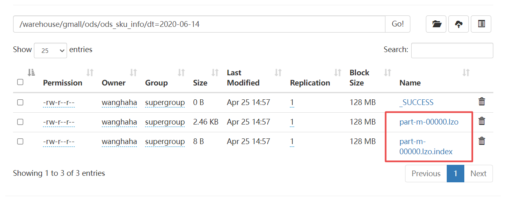The width and height of the screenshot is (506, 199).
Task: Open the part-m-00000.lzo file link
Action: [429, 122]
